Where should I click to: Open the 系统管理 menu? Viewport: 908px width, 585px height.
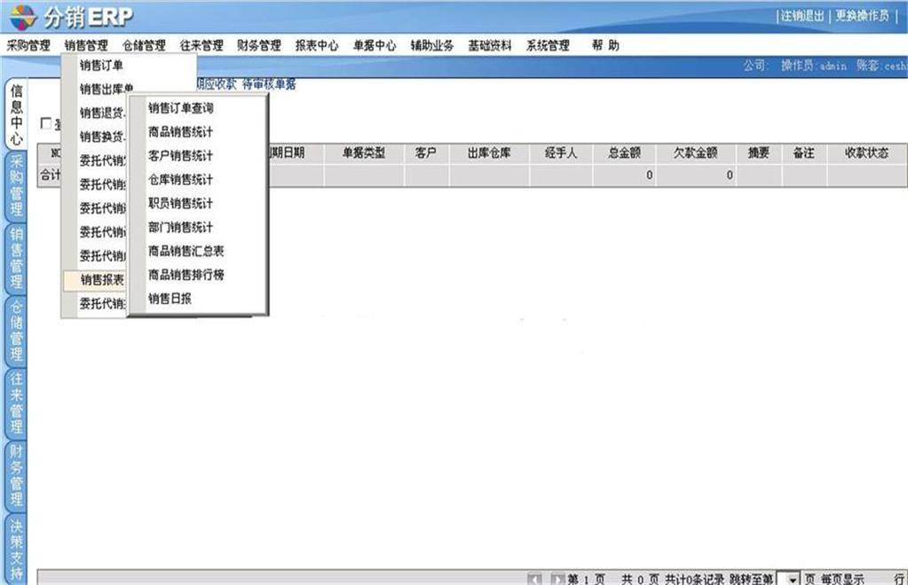(548, 46)
